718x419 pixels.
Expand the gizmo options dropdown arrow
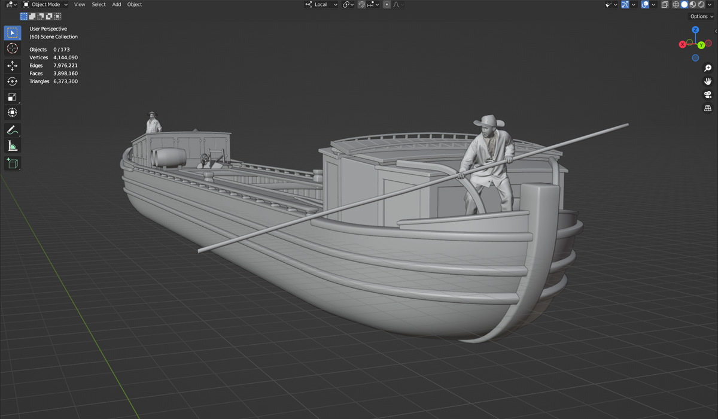633,5
